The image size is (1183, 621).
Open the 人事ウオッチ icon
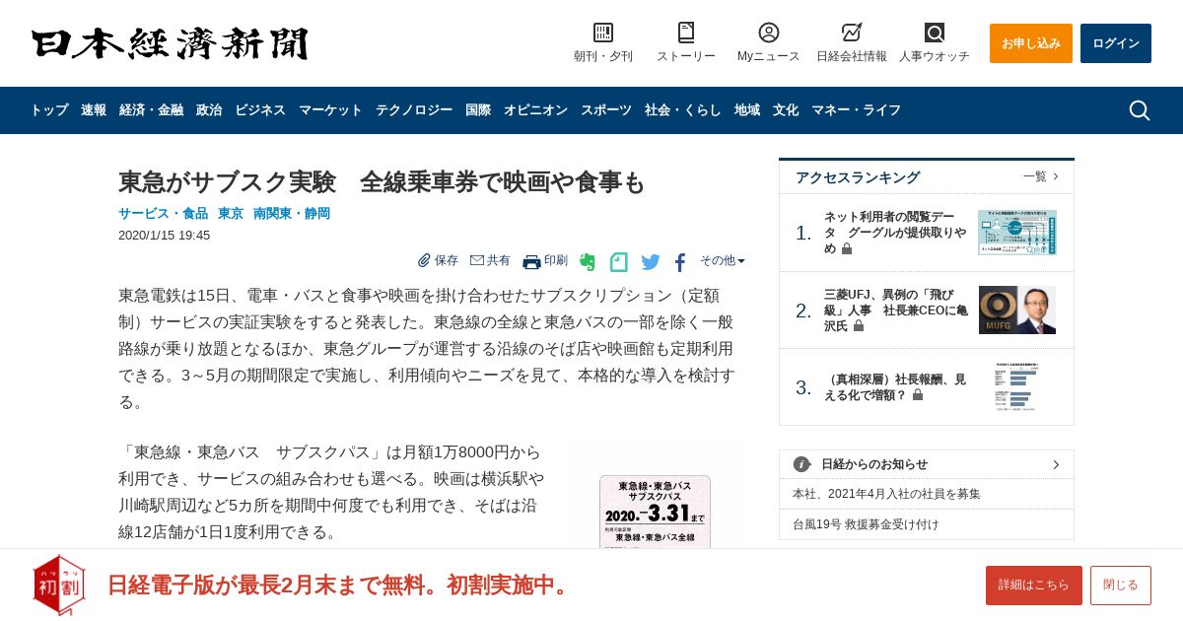(x=935, y=33)
